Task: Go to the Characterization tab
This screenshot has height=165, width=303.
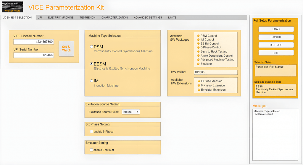Action: (x=115, y=17)
